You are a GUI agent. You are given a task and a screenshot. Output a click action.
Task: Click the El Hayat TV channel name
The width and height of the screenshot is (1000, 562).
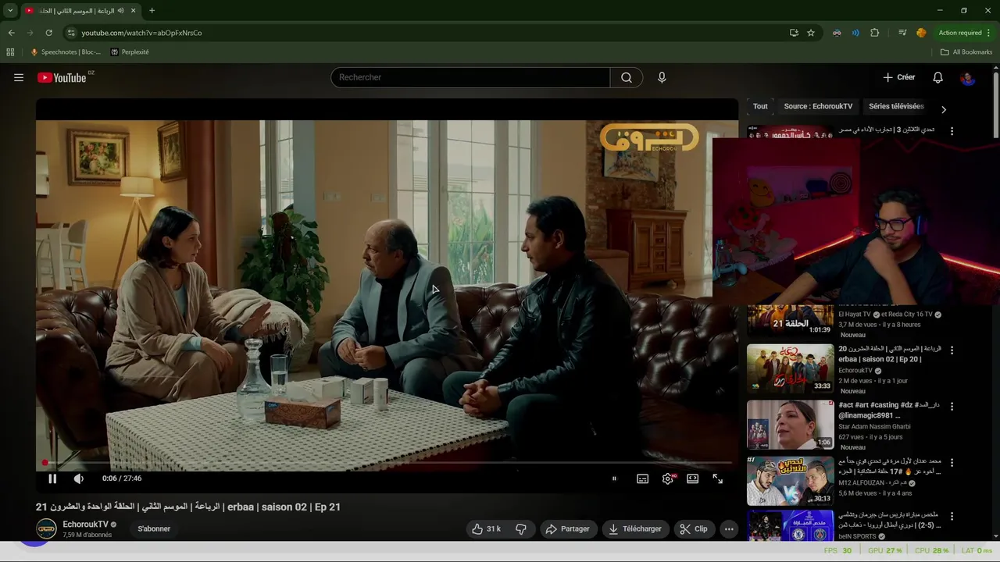[854, 315]
